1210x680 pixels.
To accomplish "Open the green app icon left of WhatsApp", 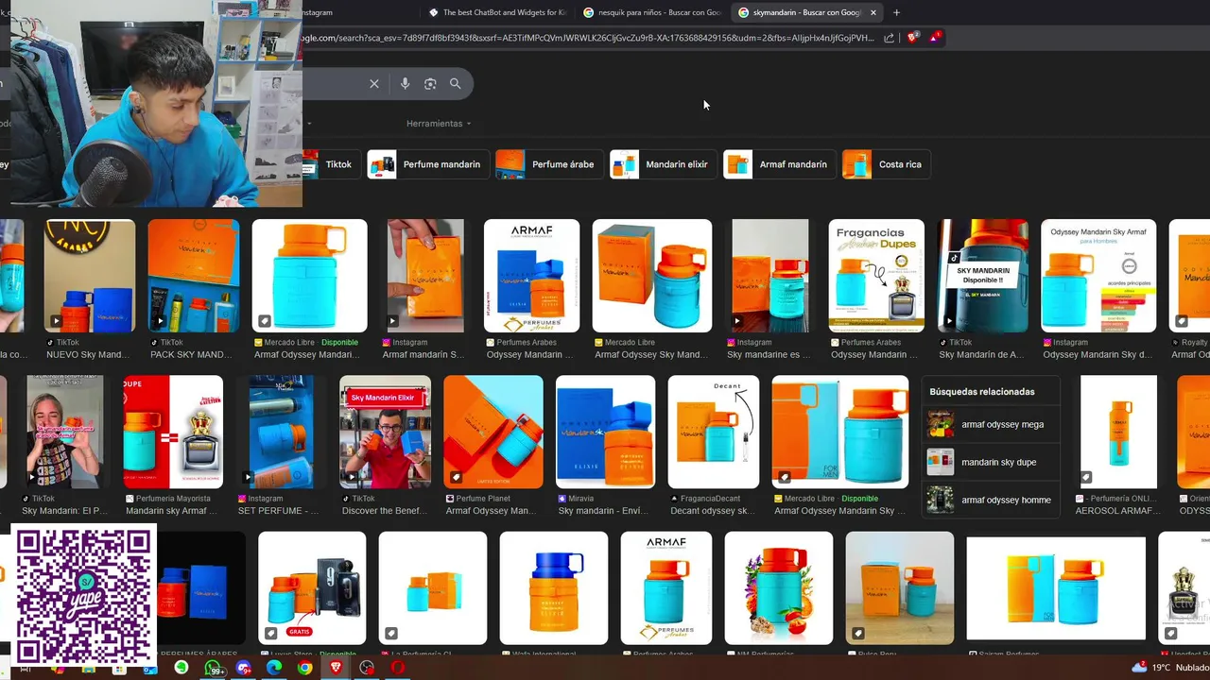I will point(181,669).
